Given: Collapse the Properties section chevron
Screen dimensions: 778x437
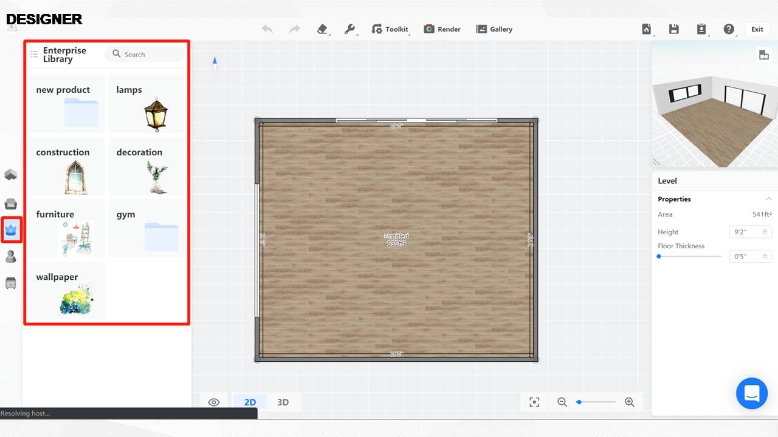Looking at the screenshot, I should (x=768, y=199).
